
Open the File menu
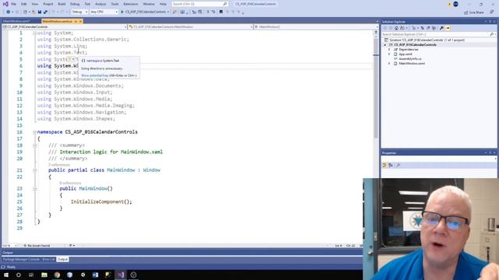(14, 4)
